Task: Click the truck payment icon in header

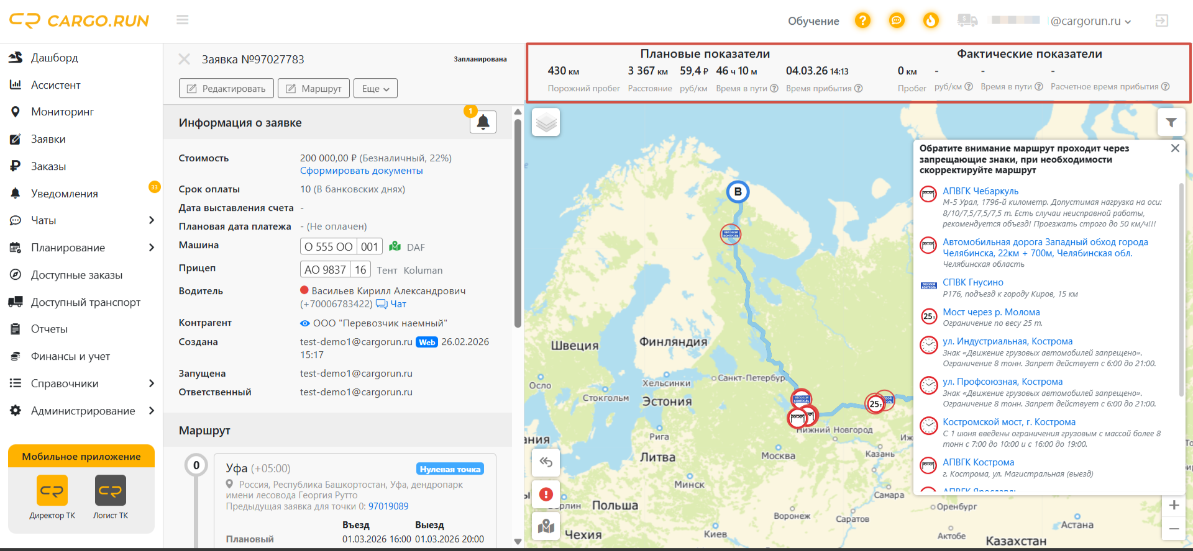Action: pos(967,20)
